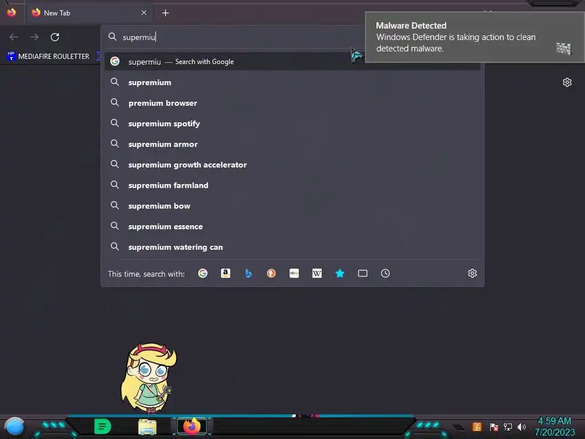Image resolution: width=585 pixels, height=439 pixels.
Task: Search bookmarks with the star icon
Action: pos(340,274)
